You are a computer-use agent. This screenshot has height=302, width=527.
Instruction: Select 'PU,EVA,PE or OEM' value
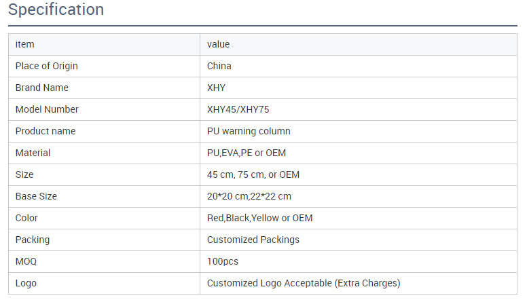tap(247, 153)
